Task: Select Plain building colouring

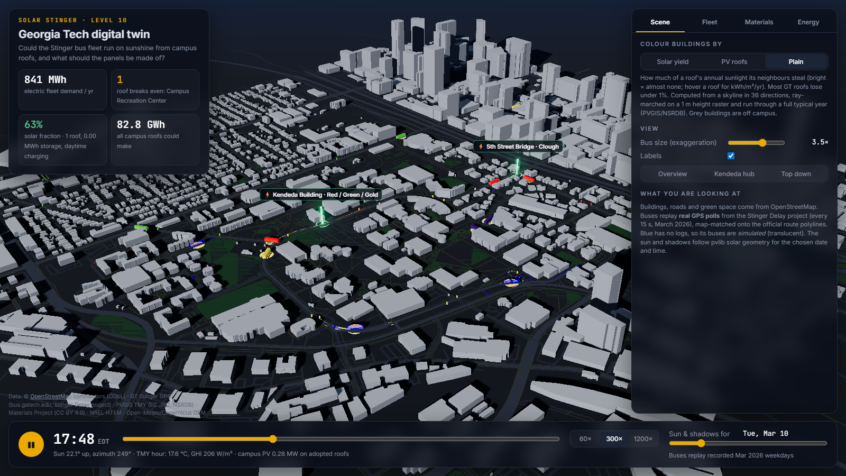Action: [x=796, y=62]
